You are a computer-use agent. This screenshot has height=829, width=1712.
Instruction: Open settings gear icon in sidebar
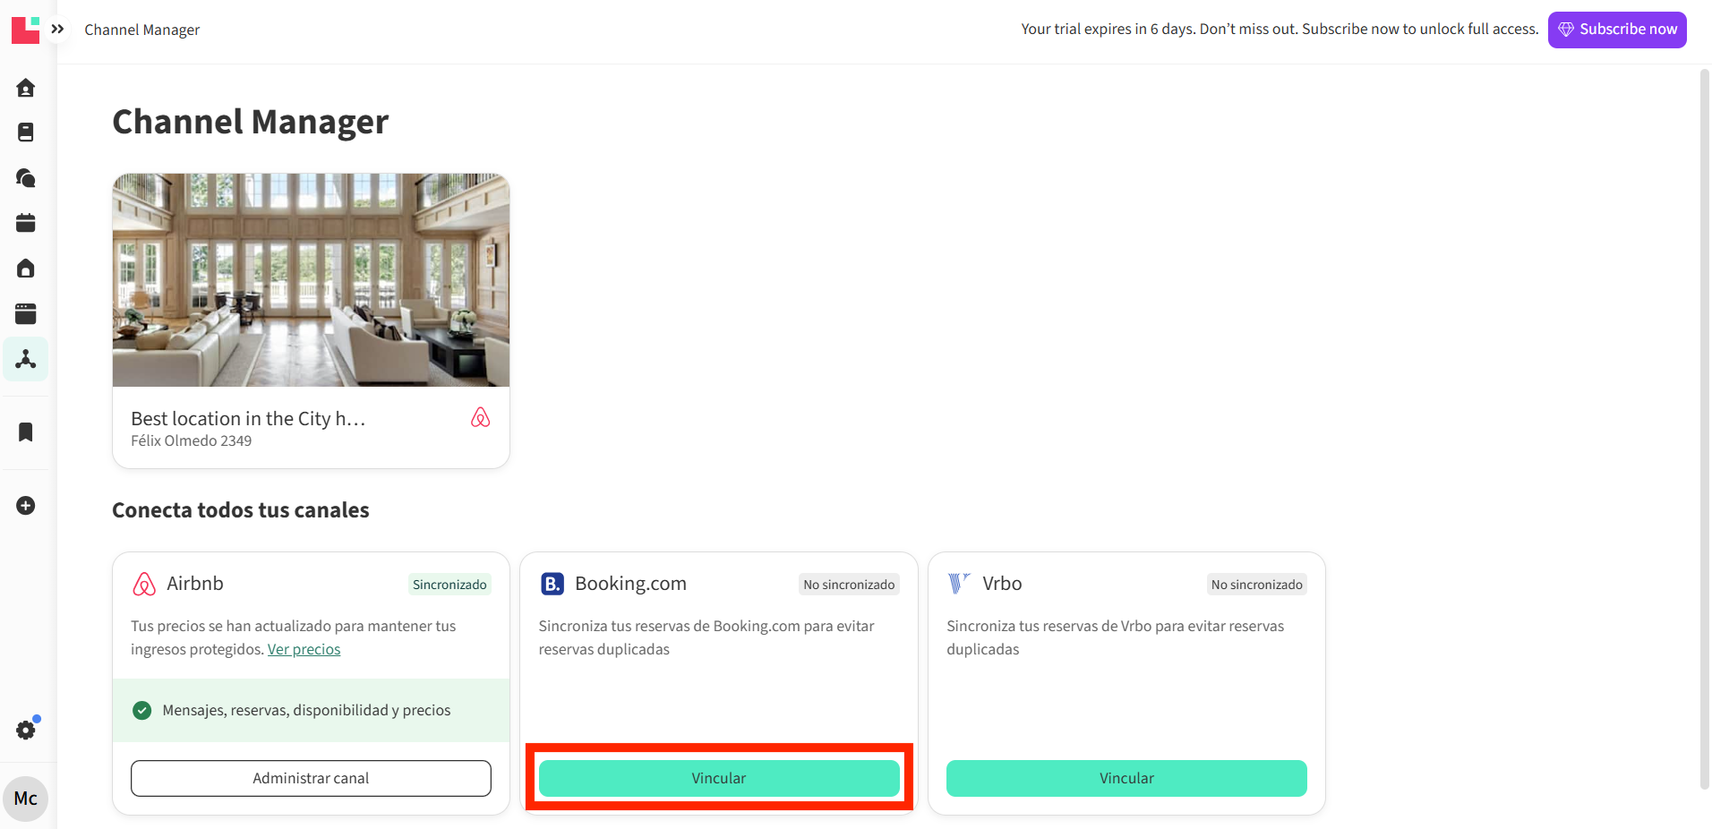26,731
